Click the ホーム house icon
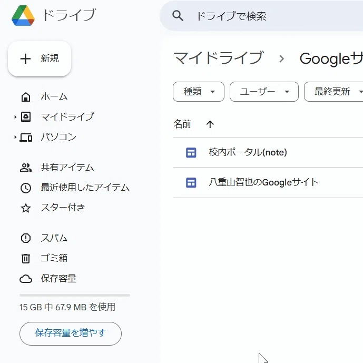Image resolution: width=363 pixels, height=363 pixels. [x=26, y=97]
